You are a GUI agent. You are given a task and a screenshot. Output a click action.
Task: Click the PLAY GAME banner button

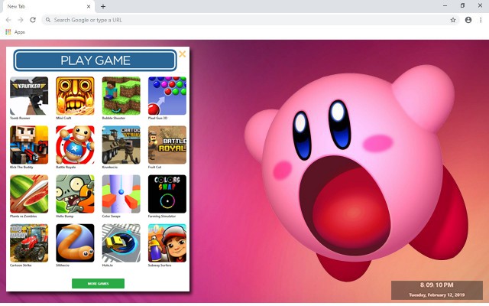tap(95, 60)
